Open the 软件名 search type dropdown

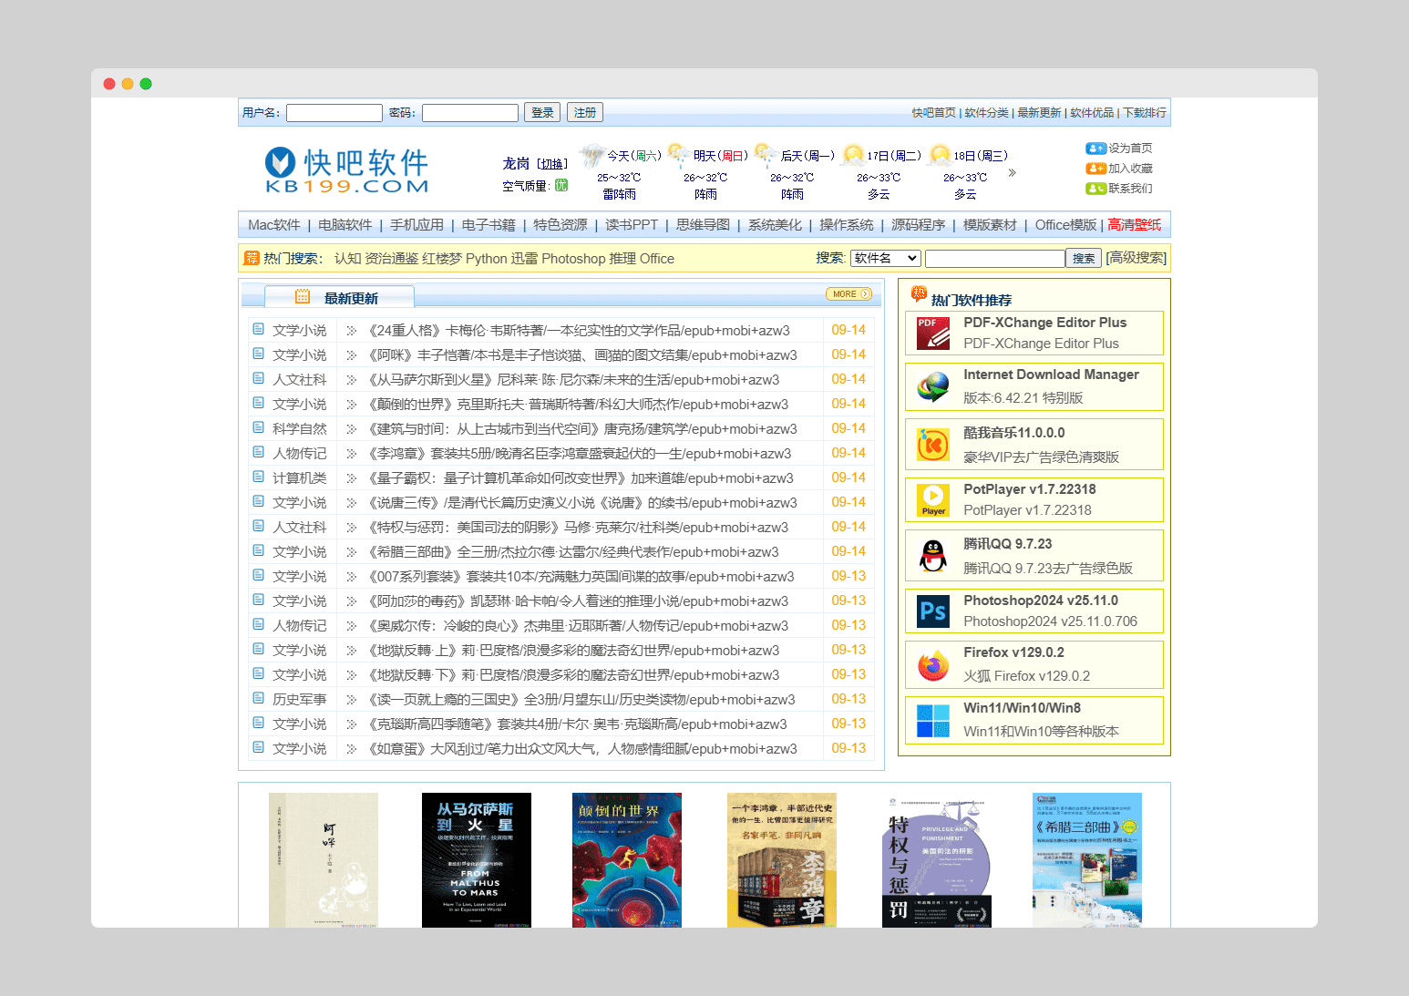tap(886, 259)
